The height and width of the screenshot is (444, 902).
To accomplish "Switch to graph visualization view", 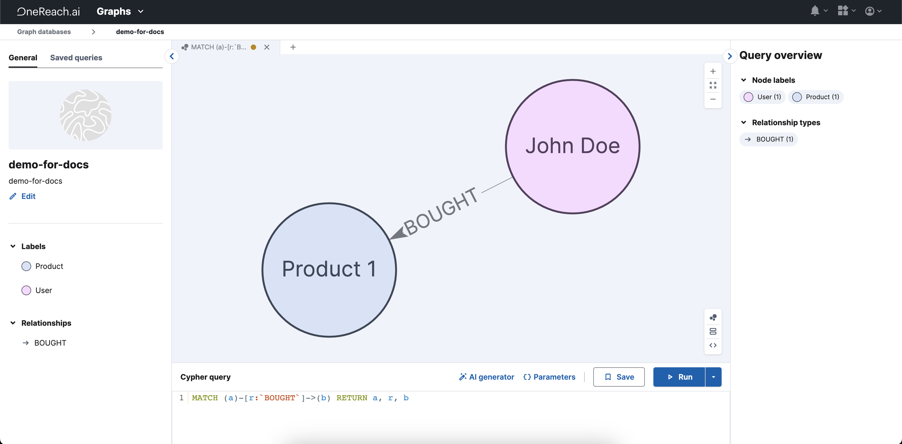I will click(x=712, y=317).
